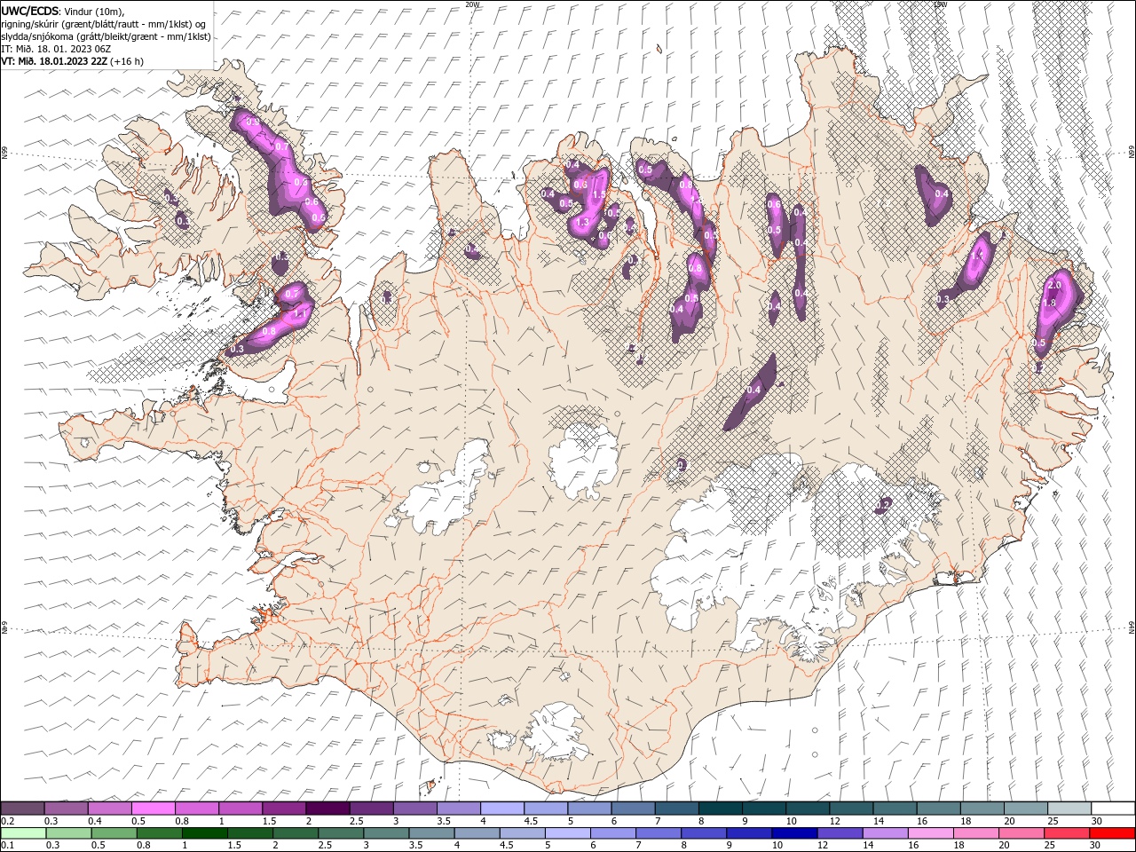This screenshot has height=852, width=1136.
Task: Click the '20W' longitude label
Action: click(x=472, y=4)
